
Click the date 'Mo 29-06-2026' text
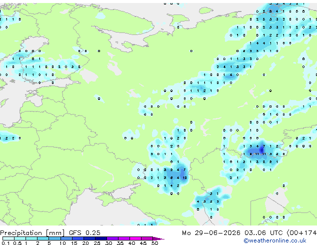point(211,232)
